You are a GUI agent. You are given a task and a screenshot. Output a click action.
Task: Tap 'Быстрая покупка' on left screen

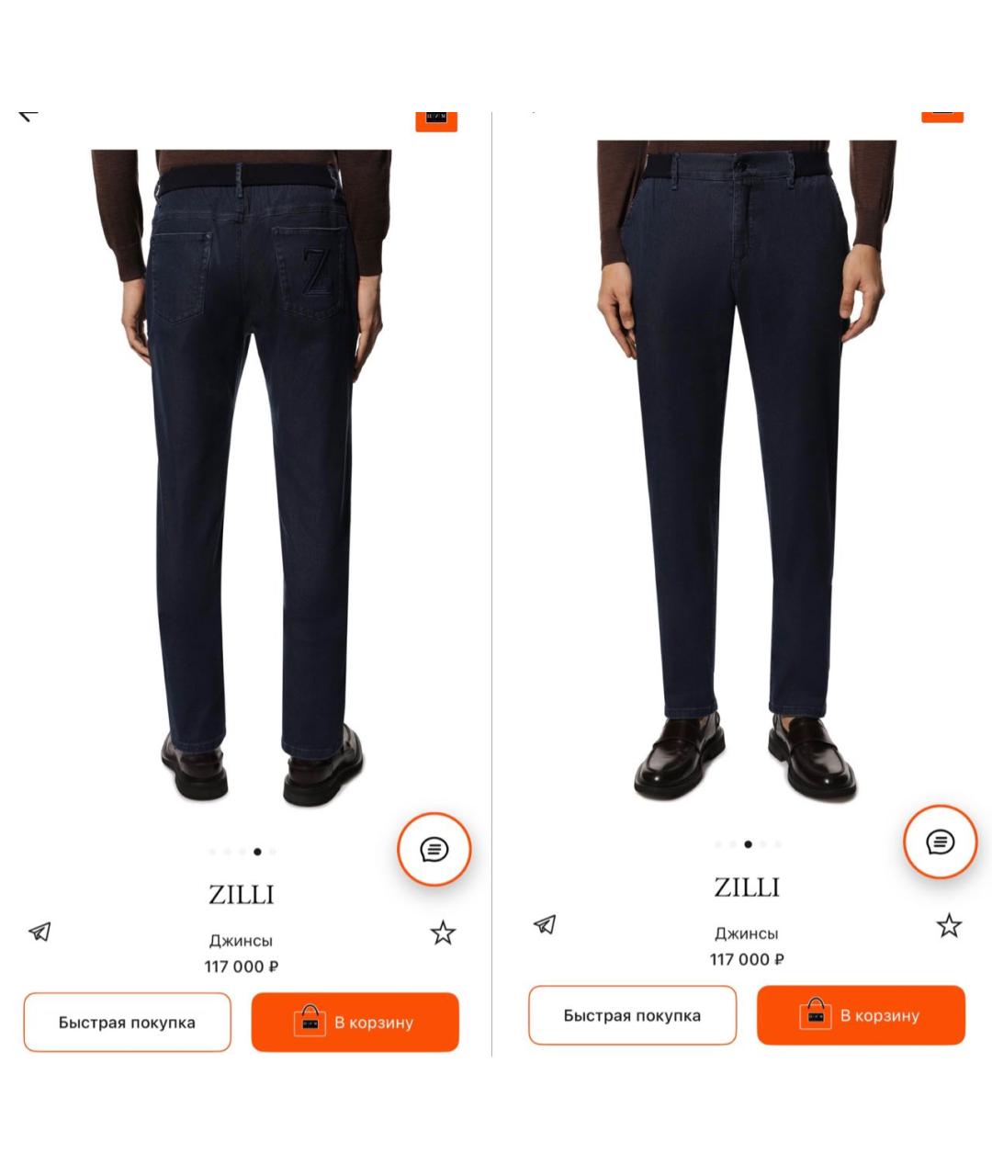pyautogui.click(x=127, y=1022)
